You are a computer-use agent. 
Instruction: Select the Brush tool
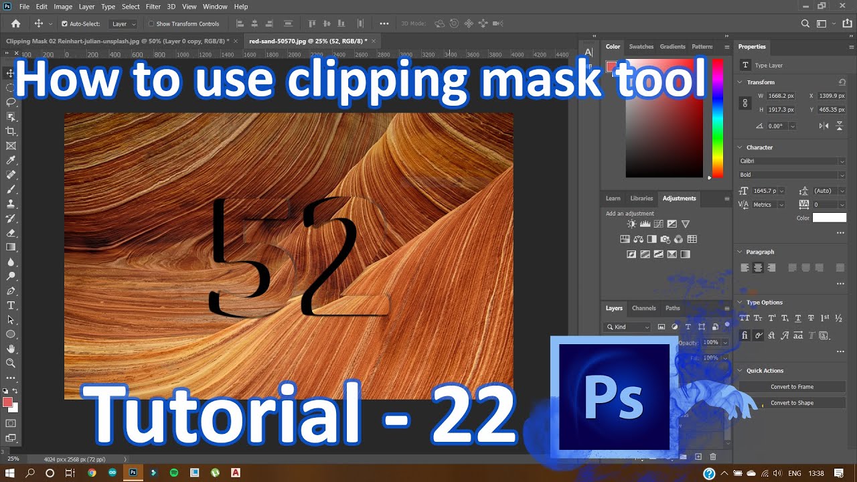pyautogui.click(x=11, y=189)
